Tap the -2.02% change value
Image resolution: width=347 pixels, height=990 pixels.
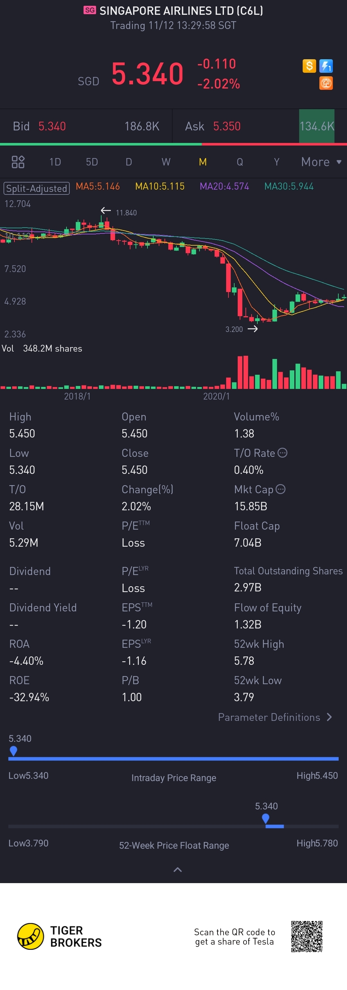(x=218, y=84)
